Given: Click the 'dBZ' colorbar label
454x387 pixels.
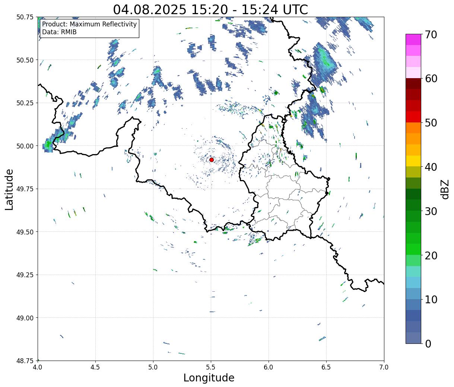Looking at the screenshot, I should [445, 189].
